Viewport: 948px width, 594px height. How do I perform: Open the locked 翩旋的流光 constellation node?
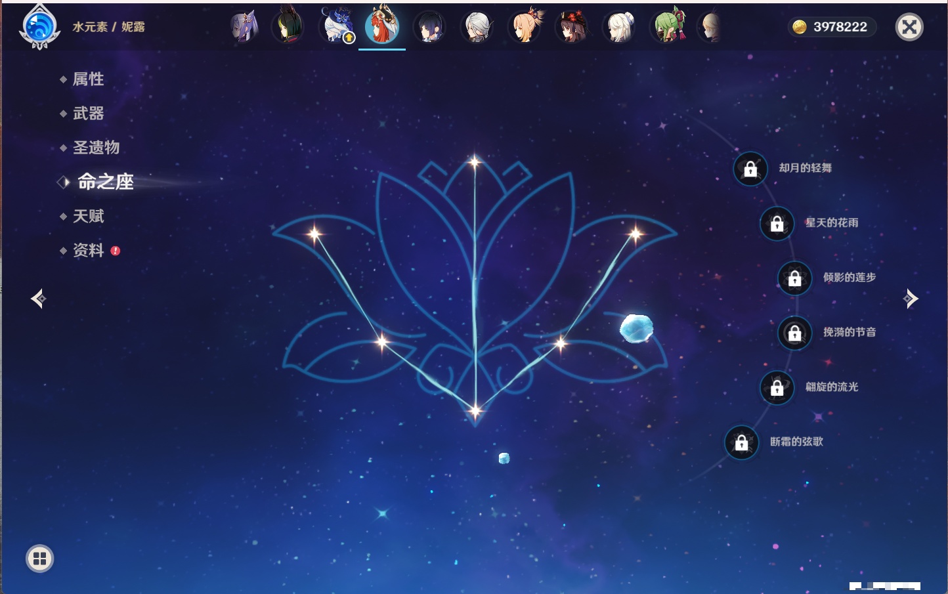[777, 387]
